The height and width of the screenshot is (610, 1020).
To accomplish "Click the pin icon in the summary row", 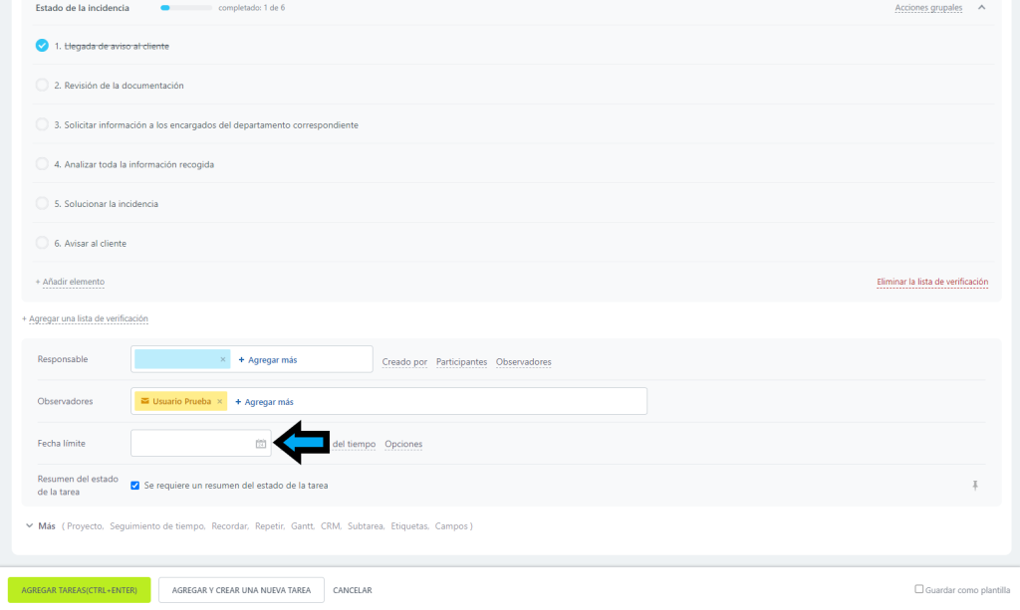I will pyautogui.click(x=975, y=486).
